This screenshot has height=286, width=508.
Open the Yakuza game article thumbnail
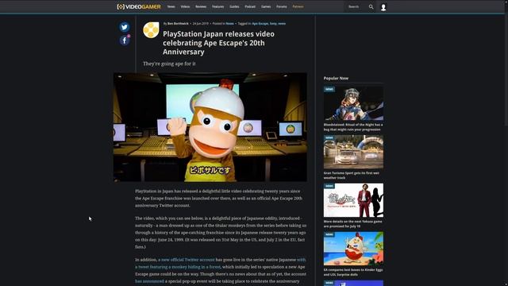tap(353, 200)
